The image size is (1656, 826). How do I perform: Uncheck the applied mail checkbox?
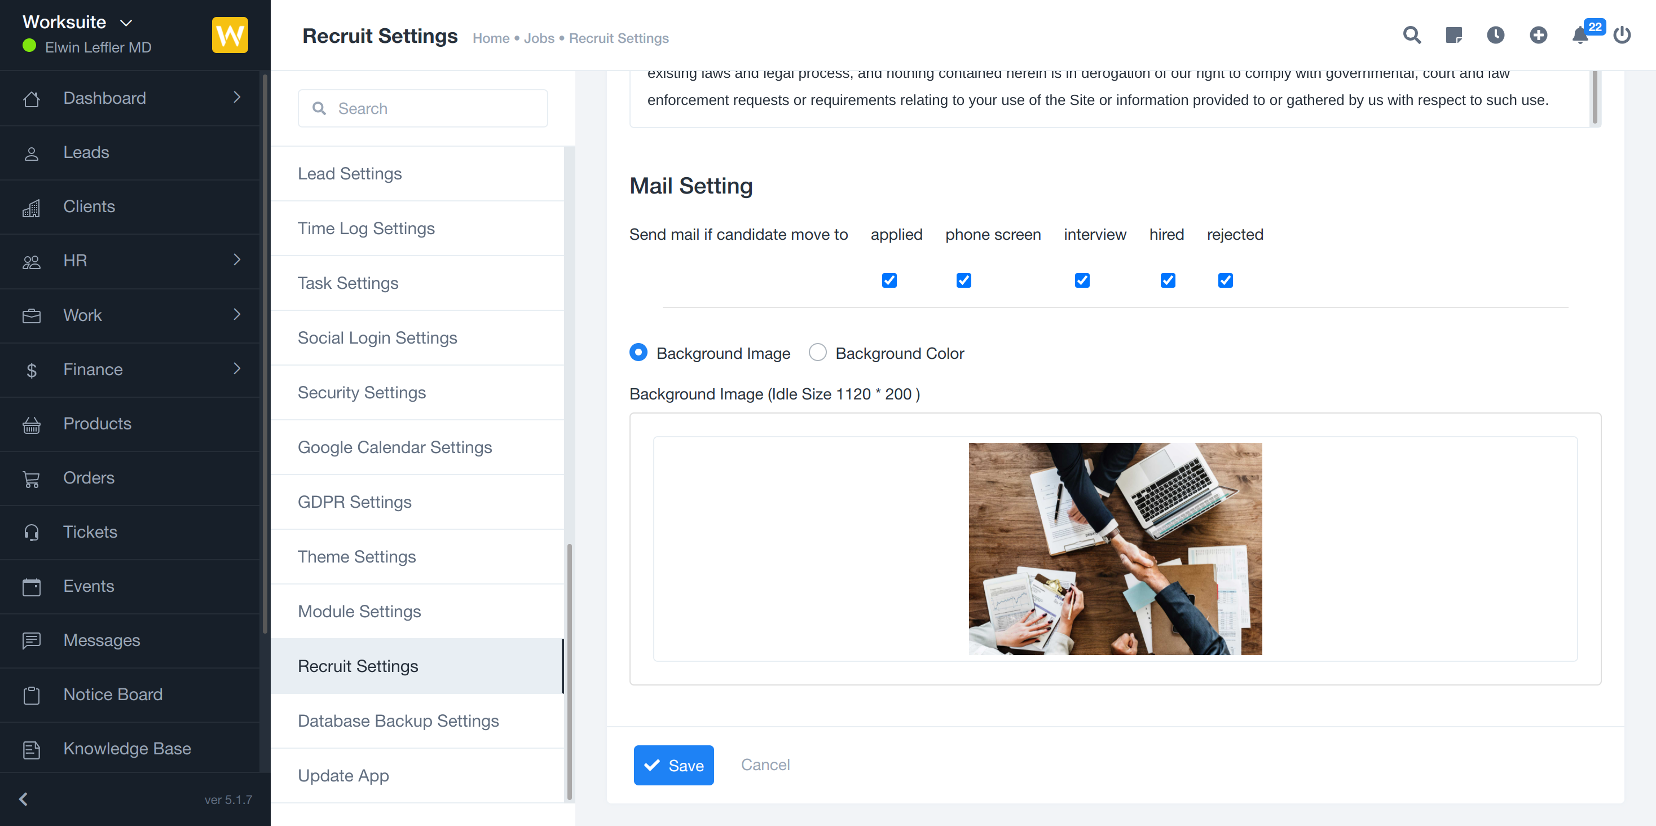pyautogui.click(x=889, y=280)
